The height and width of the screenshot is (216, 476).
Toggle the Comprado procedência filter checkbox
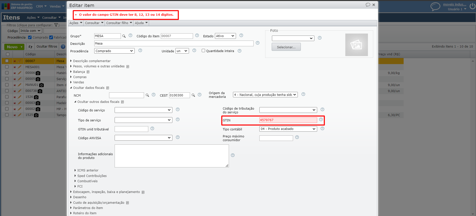[x=30, y=38]
